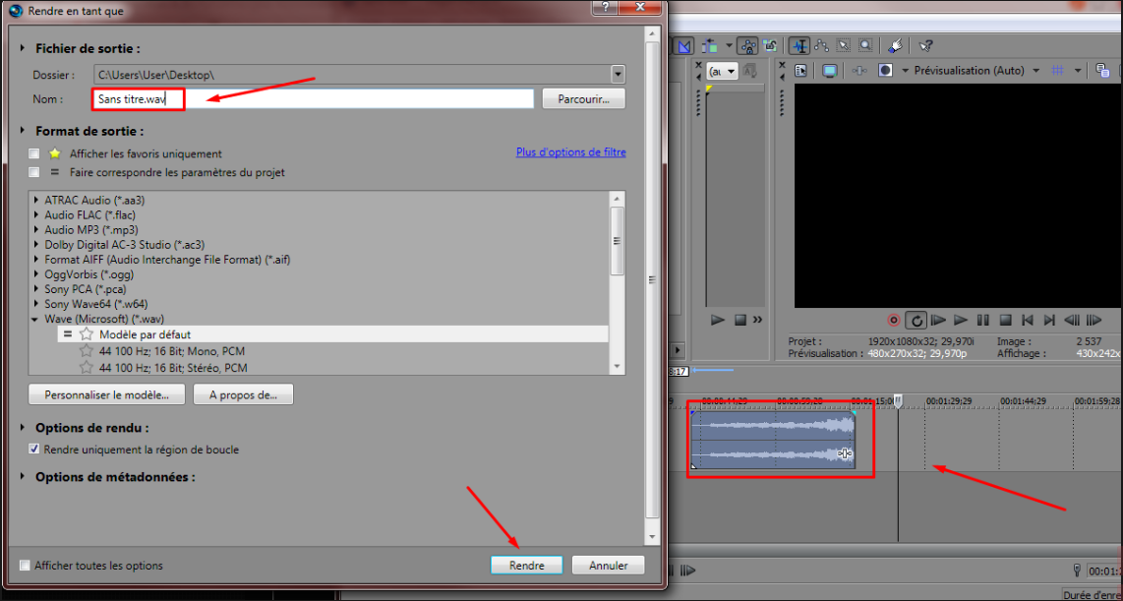
Task: Open the Dossier path dropdown
Action: pos(618,74)
